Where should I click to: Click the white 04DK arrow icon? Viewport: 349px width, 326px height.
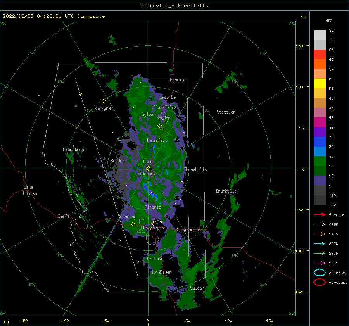320,224
